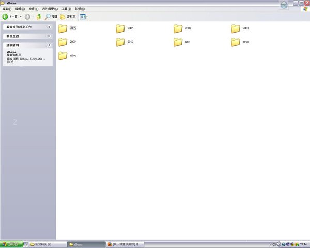310x248 pixels.
Task: Click the Forward green arrow button
Action: [27, 17]
